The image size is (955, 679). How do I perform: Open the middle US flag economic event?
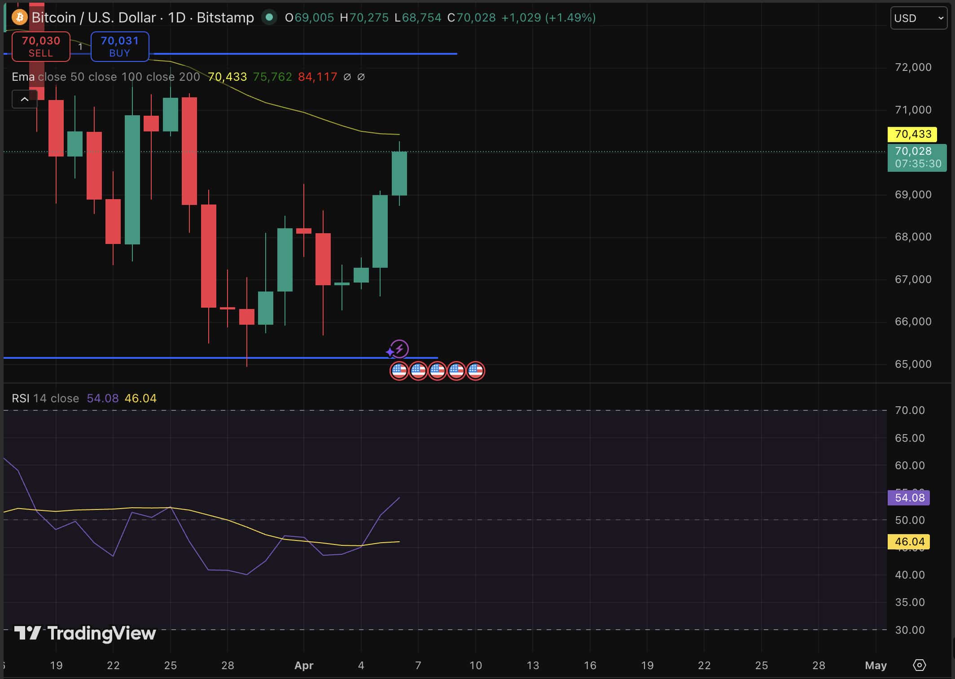point(438,371)
